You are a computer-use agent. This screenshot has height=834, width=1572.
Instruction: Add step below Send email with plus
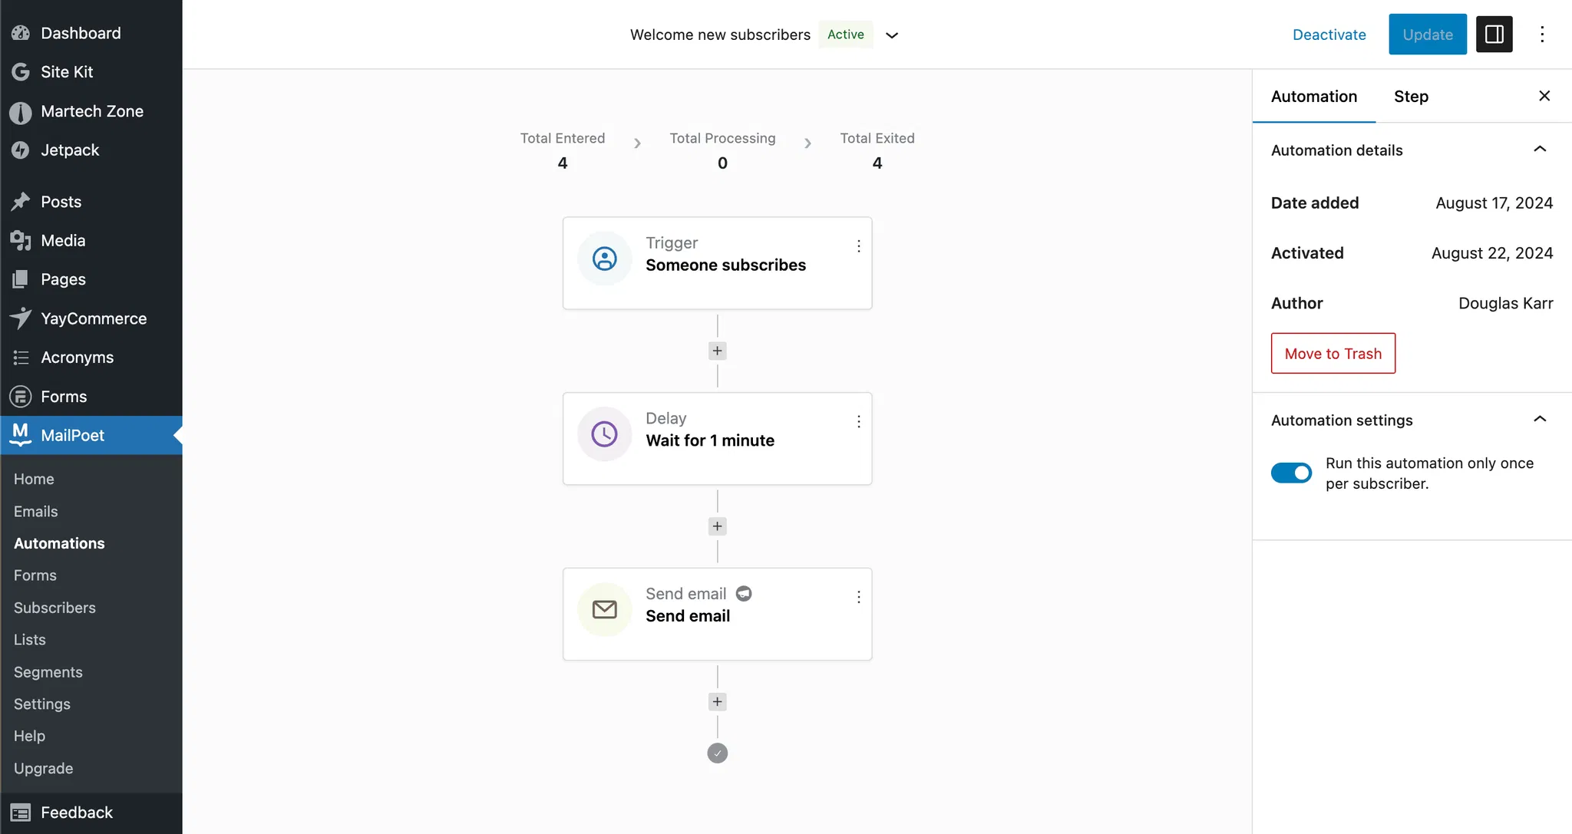click(717, 701)
